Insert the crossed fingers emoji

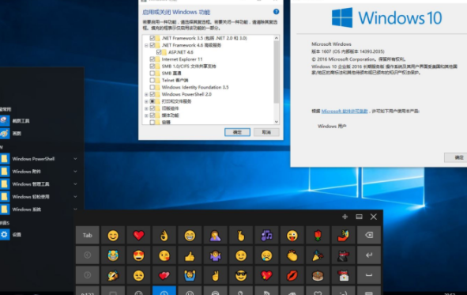coord(241,235)
